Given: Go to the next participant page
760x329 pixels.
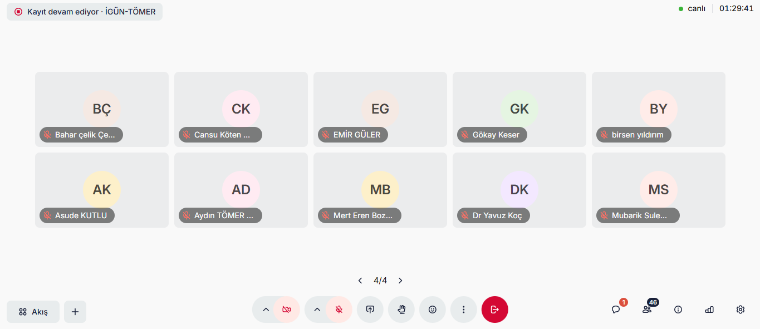Looking at the screenshot, I should tap(400, 281).
